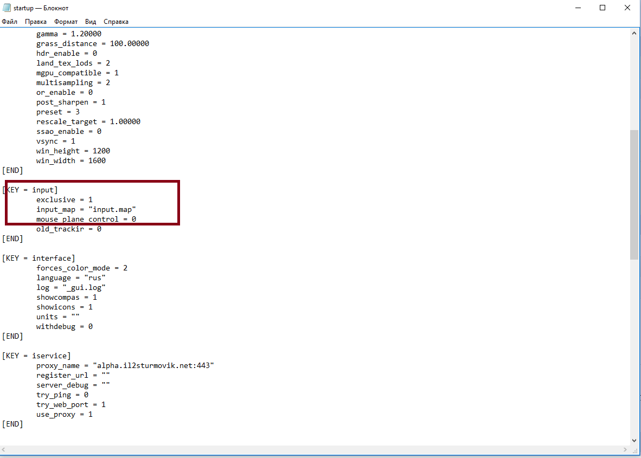Click the line 'land_tex_lods = 2'
The image size is (641, 458).
point(73,63)
